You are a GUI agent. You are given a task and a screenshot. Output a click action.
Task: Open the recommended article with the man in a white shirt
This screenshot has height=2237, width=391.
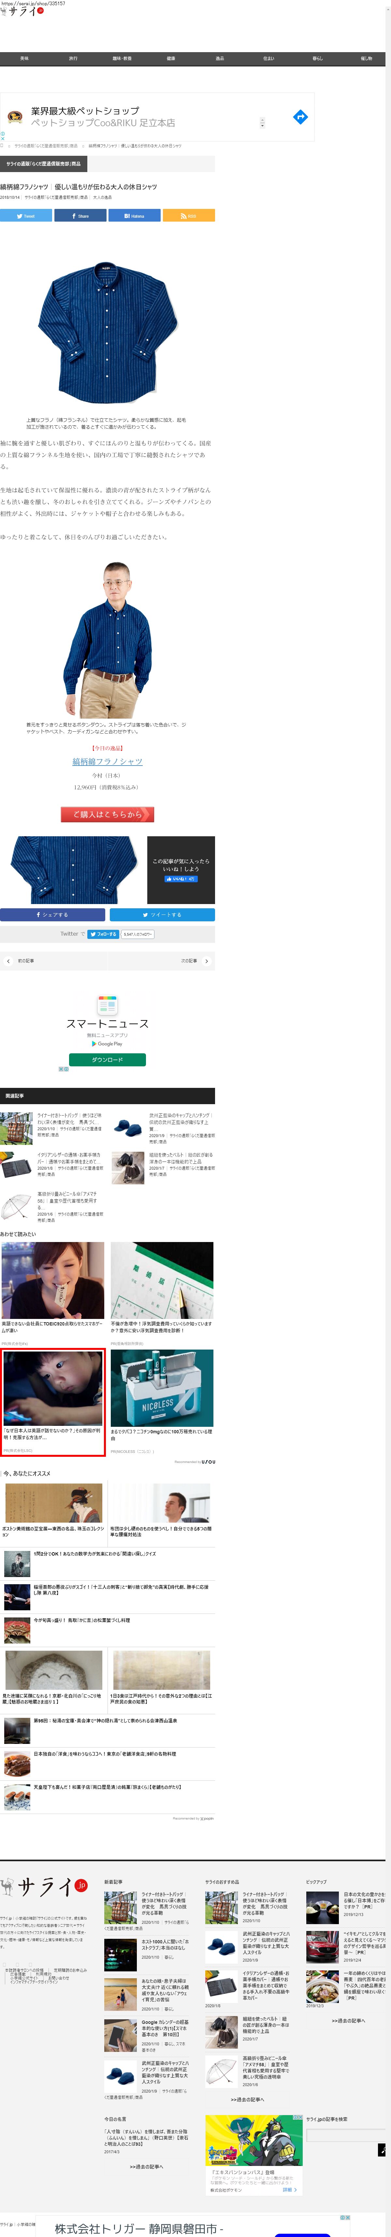[162, 1502]
